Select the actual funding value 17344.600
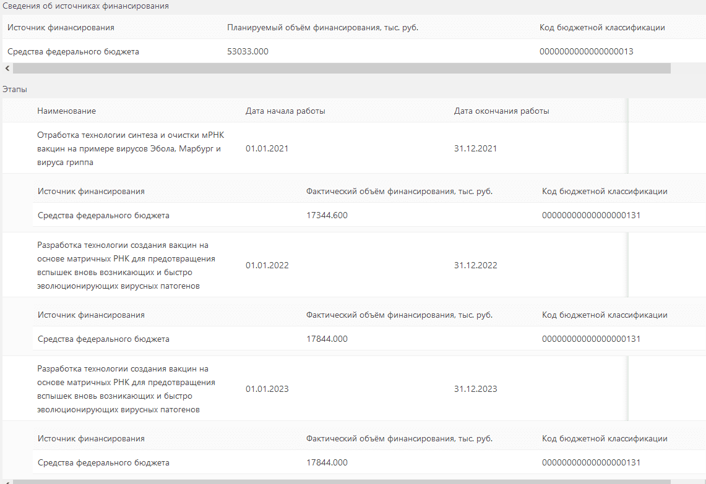706x484 pixels. (x=327, y=216)
